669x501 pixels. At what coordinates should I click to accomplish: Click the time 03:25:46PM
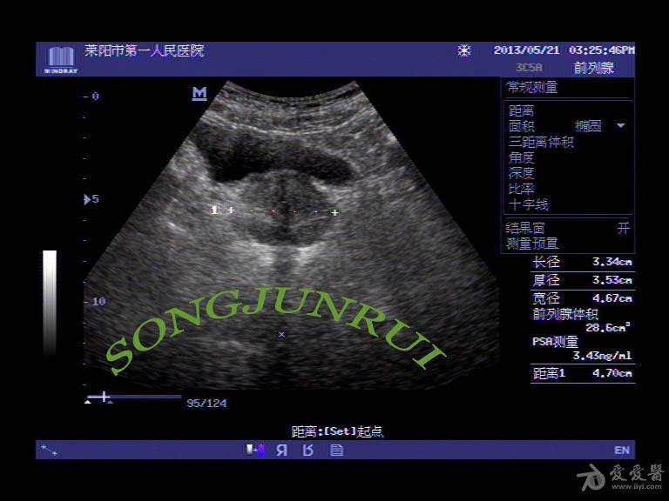(x=602, y=50)
